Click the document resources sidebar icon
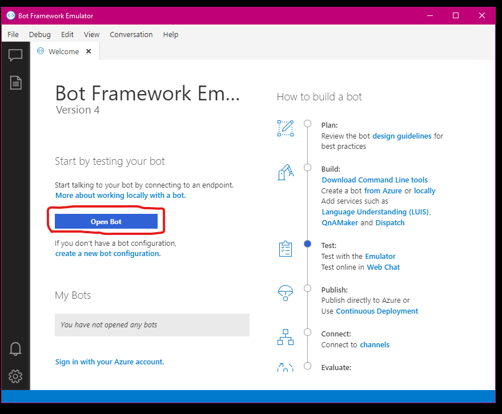This screenshot has height=414, width=502. click(15, 83)
